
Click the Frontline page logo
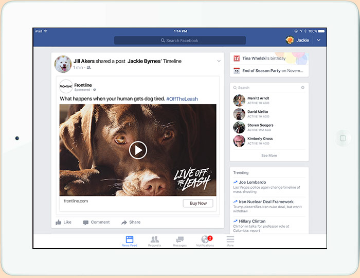pyautogui.click(x=66, y=86)
